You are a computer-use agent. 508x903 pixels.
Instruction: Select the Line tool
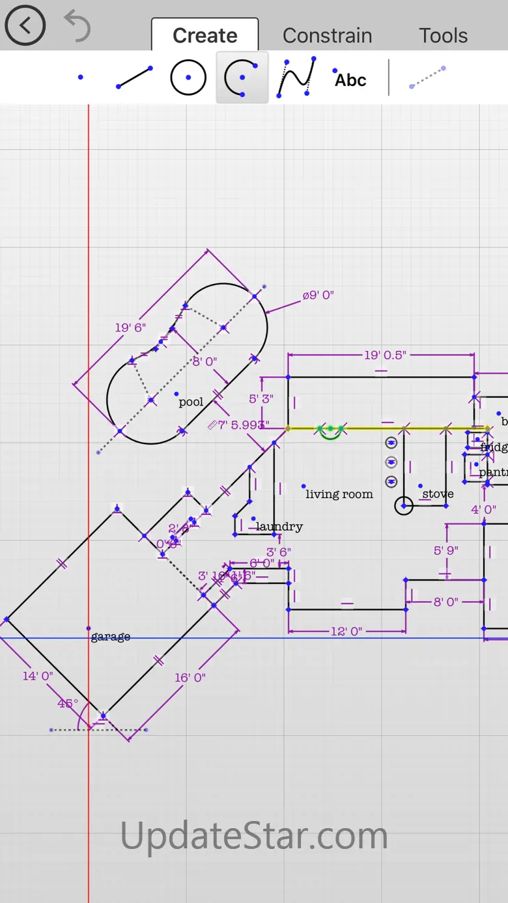[134, 77]
